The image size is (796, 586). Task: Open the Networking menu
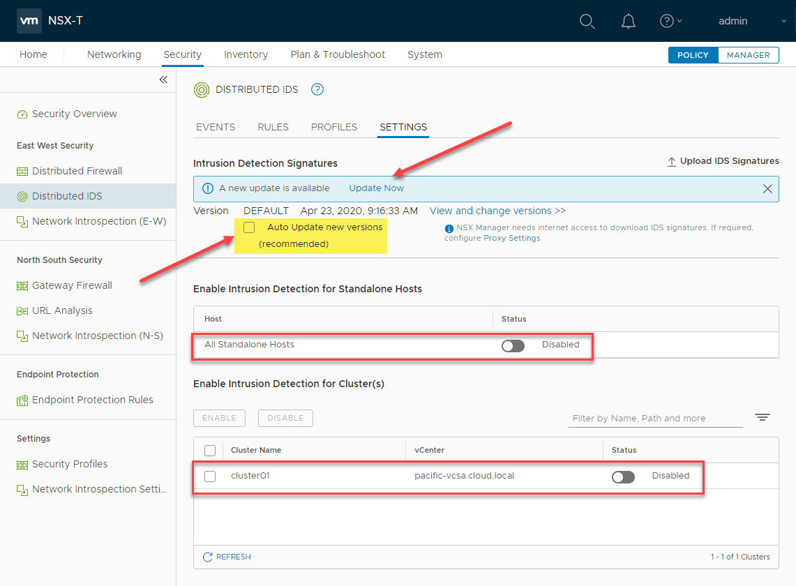tap(114, 54)
